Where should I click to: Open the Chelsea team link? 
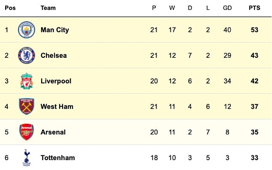(54, 56)
